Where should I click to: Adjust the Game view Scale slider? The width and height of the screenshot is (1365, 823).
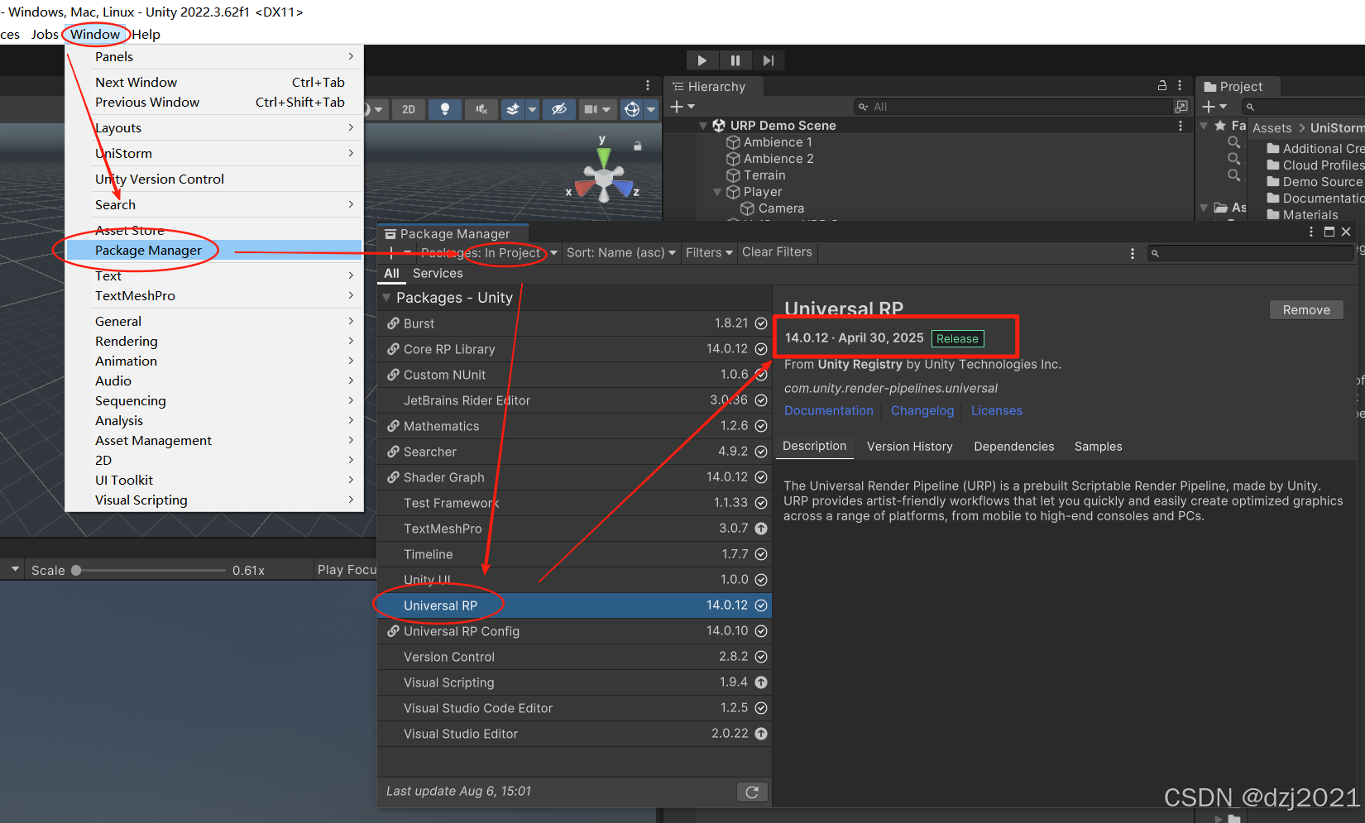149,570
